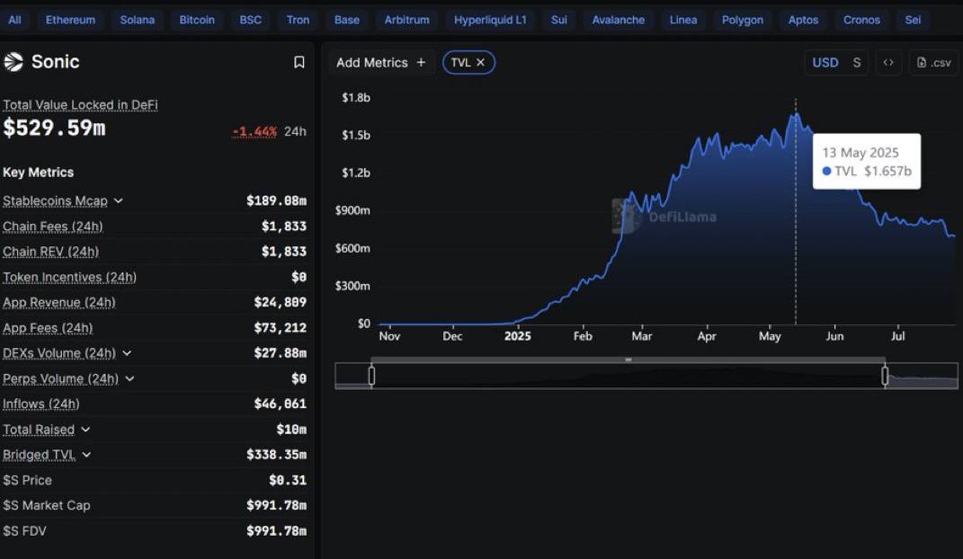The image size is (963, 559).
Task: Expand the Bridged TVL breakdown
Action: [86, 455]
